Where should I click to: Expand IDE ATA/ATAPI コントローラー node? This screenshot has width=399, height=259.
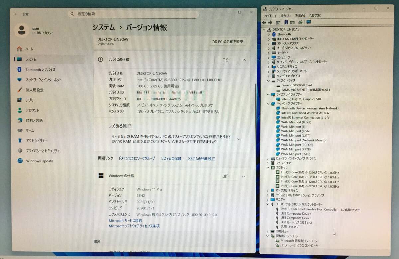click(269, 39)
